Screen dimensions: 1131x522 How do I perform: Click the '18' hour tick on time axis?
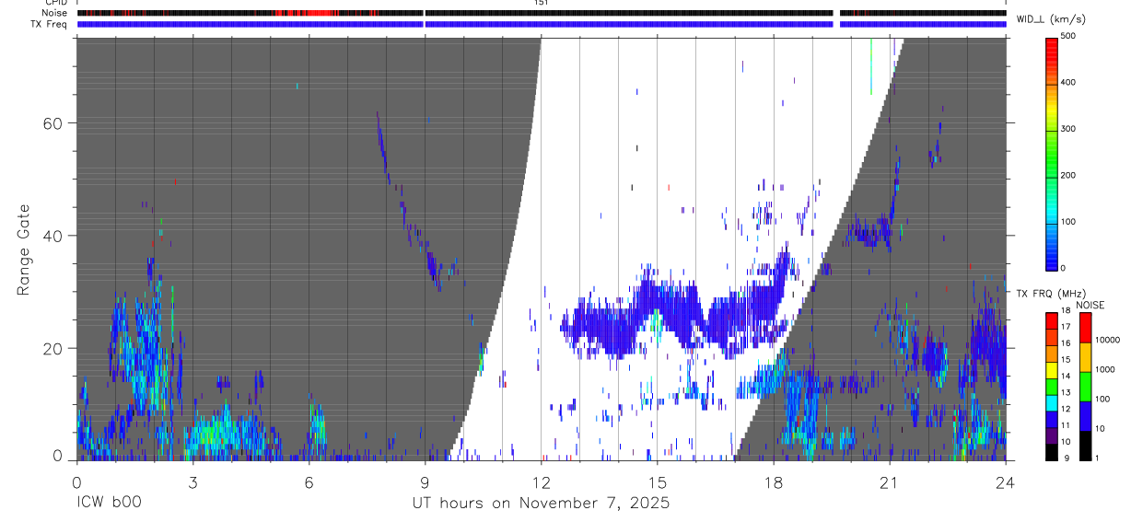click(x=774, y=481)
